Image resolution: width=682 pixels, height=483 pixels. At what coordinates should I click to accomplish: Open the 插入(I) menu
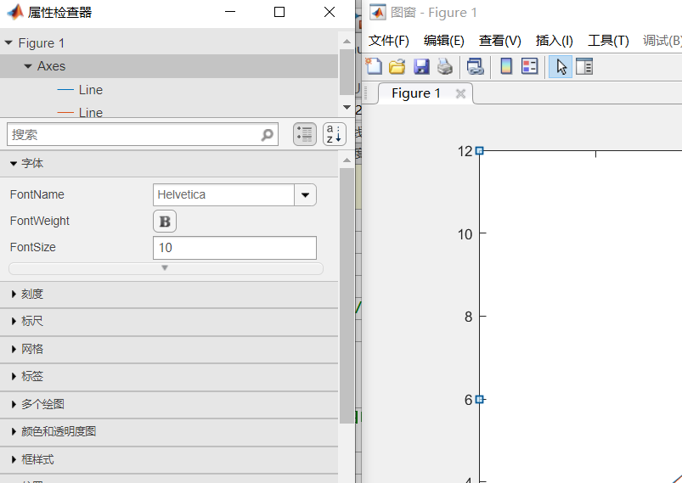click(x=554, y=41)
